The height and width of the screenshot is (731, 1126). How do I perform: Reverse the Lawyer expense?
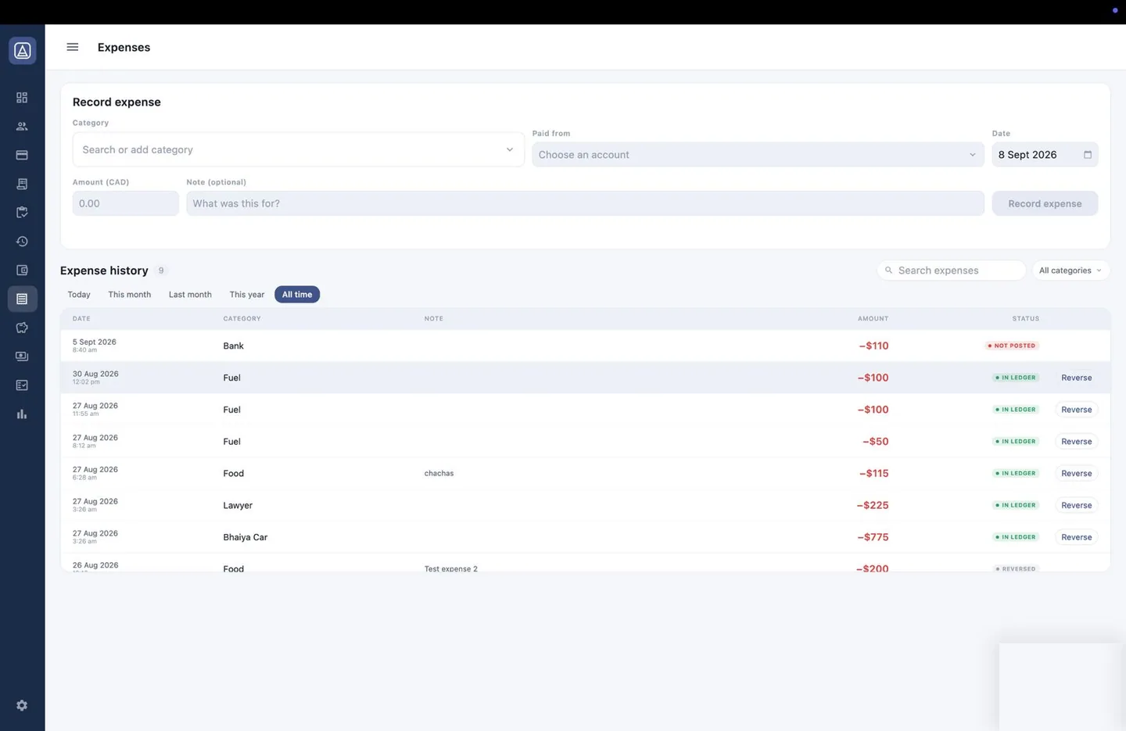1077,506
